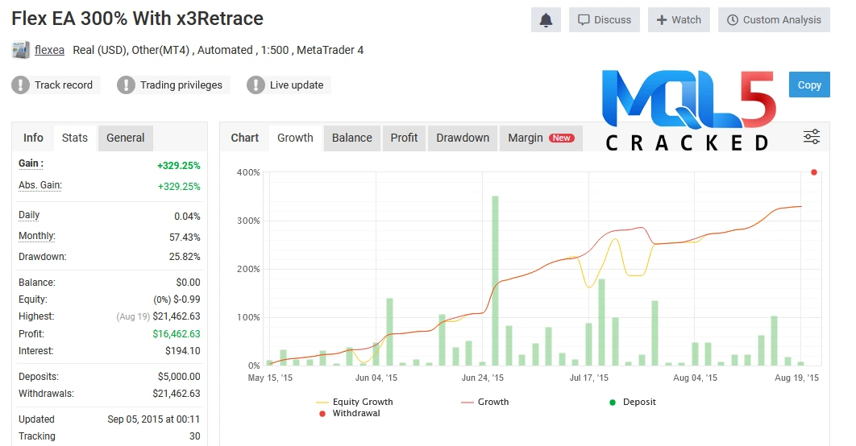Add system to Watch list

pyautogui.click(x=679, y=20)
